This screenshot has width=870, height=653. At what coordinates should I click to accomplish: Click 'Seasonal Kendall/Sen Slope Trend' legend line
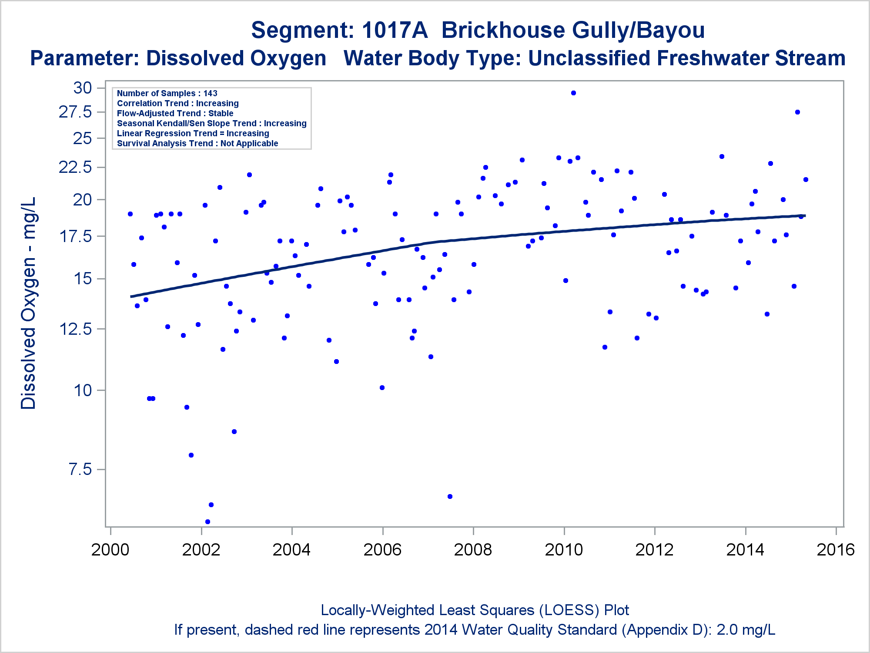click(211, 123)
